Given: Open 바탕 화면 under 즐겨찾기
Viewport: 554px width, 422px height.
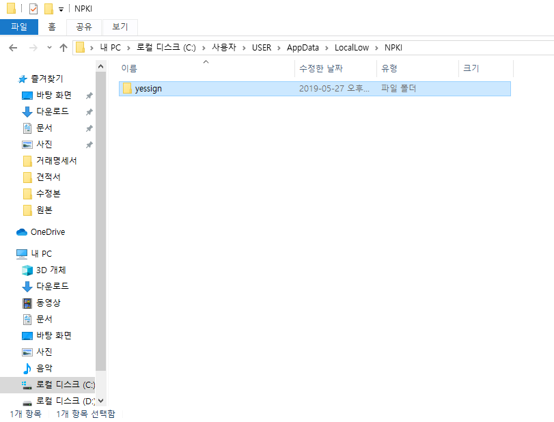Looking at the screenshot, I should coord(54,96).
